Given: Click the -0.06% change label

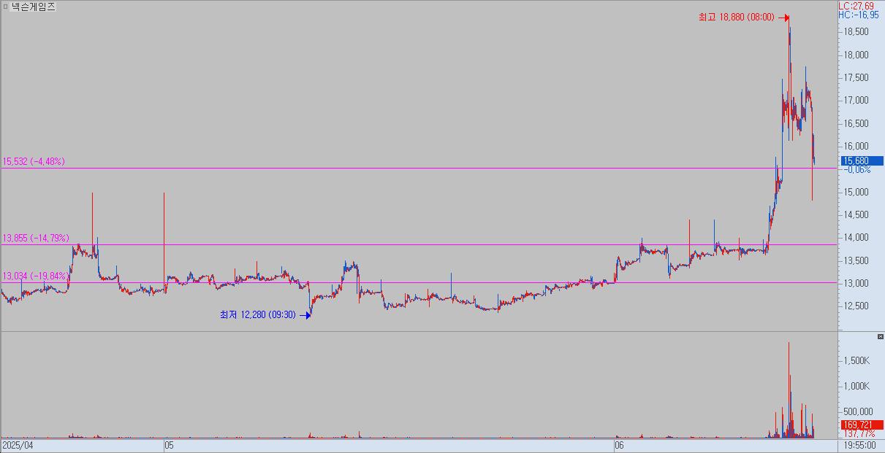Looking at the screenshot, I should (x=857, y=169).
